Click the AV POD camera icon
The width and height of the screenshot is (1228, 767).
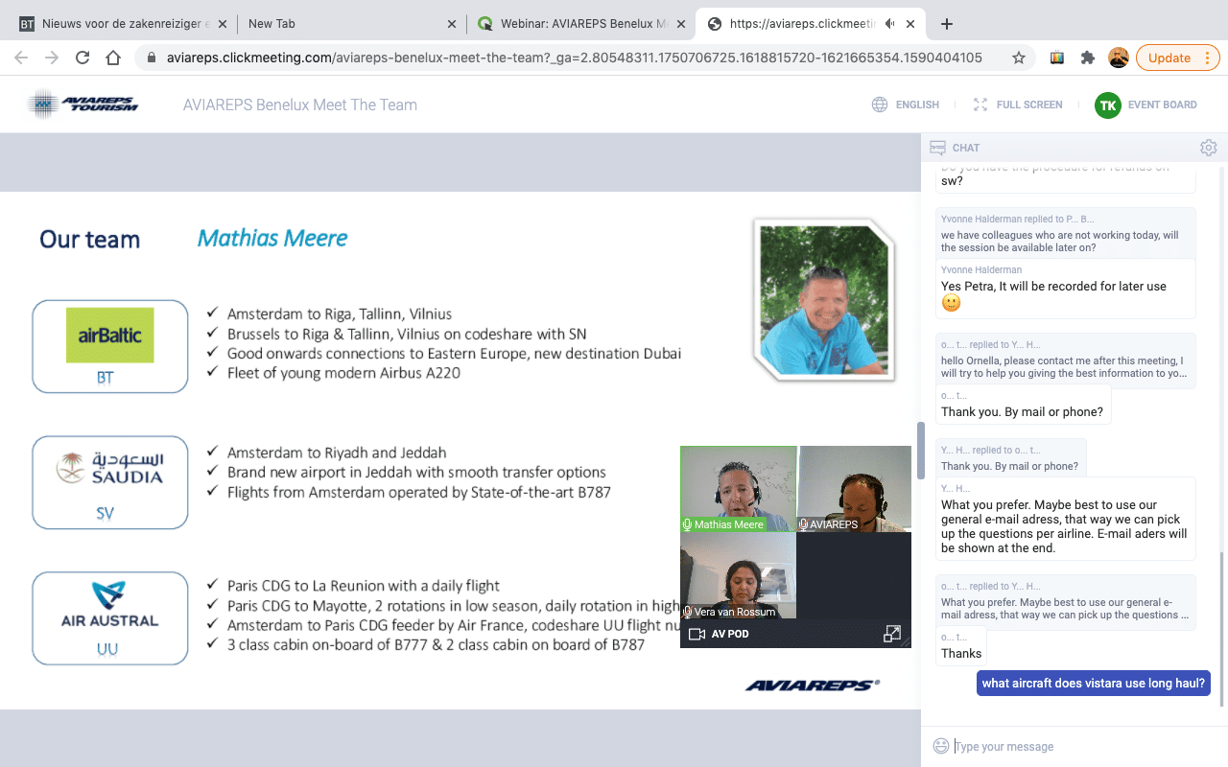pyautogui.click(x=697, y=634)
